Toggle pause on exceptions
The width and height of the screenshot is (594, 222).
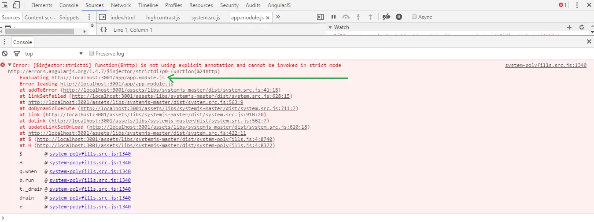tap(399, 17)
